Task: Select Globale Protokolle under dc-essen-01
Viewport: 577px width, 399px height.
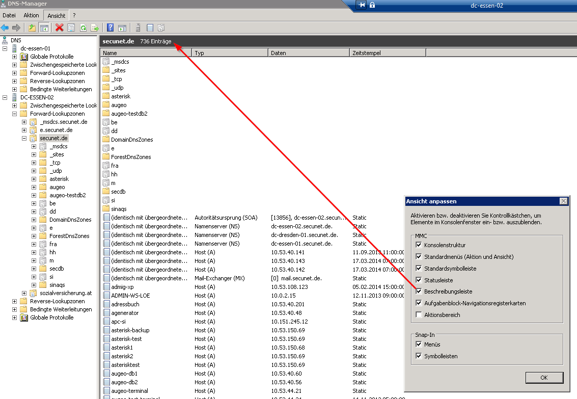Action: coord(51,57)
